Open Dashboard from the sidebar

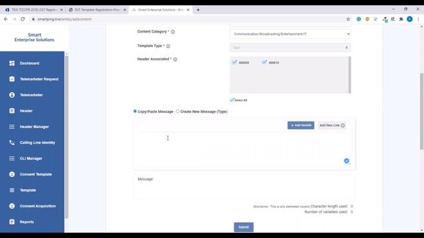(x=29, y=63)
